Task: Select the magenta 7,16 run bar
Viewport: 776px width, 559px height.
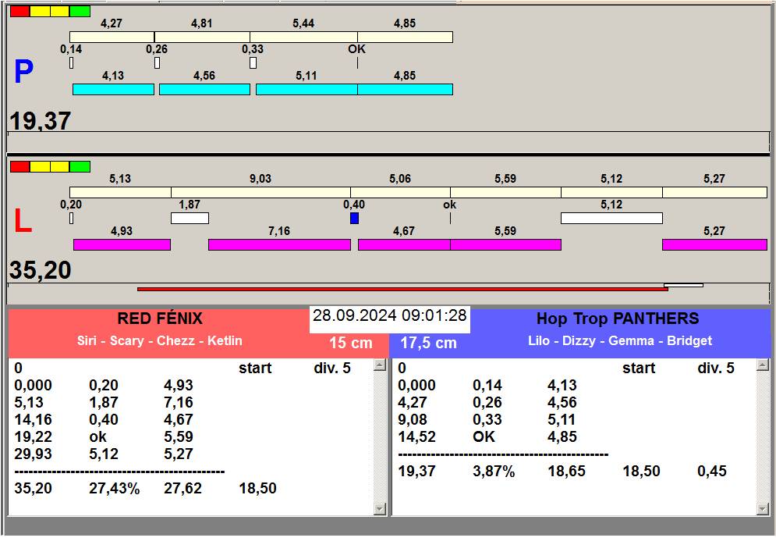Action: click(x=279, y=245)
